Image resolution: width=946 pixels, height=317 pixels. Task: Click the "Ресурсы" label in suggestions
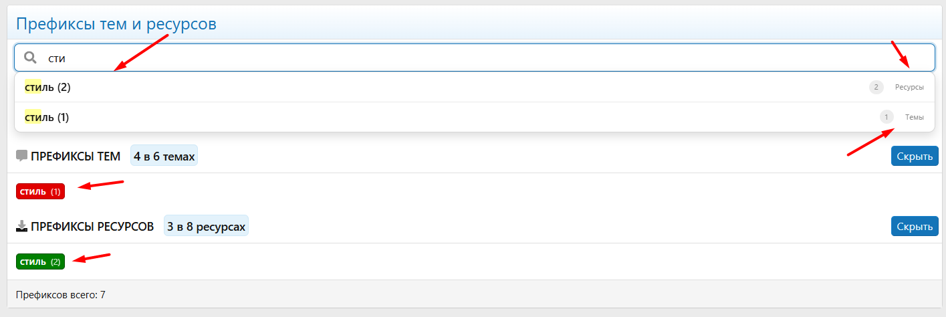click(909, 87)
